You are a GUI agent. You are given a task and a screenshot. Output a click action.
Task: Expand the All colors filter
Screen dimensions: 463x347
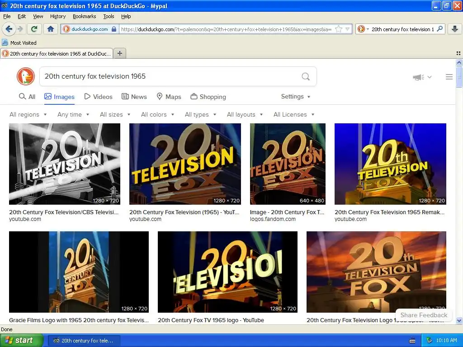pyautogui.click(x=157, y=114)
